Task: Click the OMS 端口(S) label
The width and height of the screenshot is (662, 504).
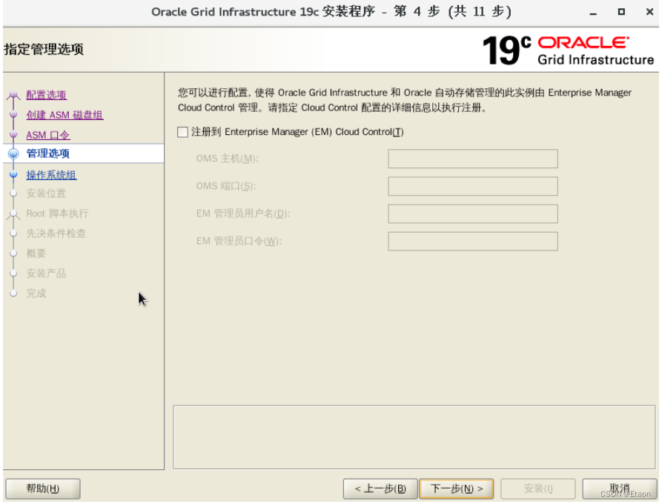Action: (x=226, y=186)
